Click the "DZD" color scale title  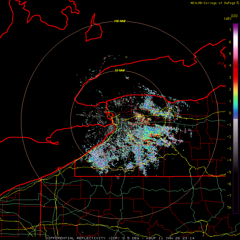[x=234, y=16]
